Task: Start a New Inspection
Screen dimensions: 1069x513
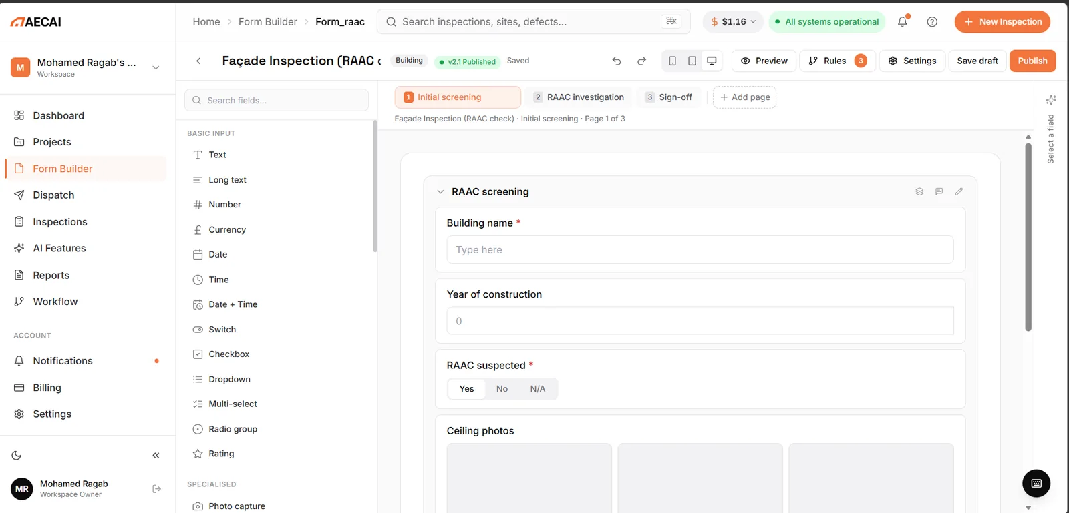Action: 1002,22
